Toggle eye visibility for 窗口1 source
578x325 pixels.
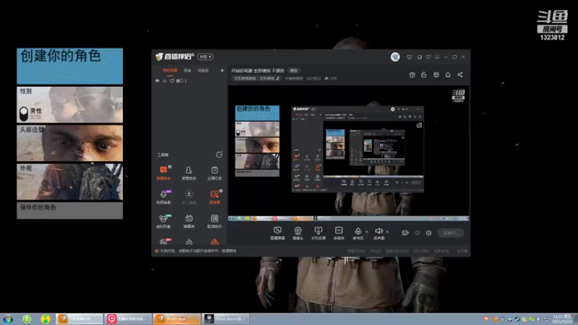(x=158, y=81)
